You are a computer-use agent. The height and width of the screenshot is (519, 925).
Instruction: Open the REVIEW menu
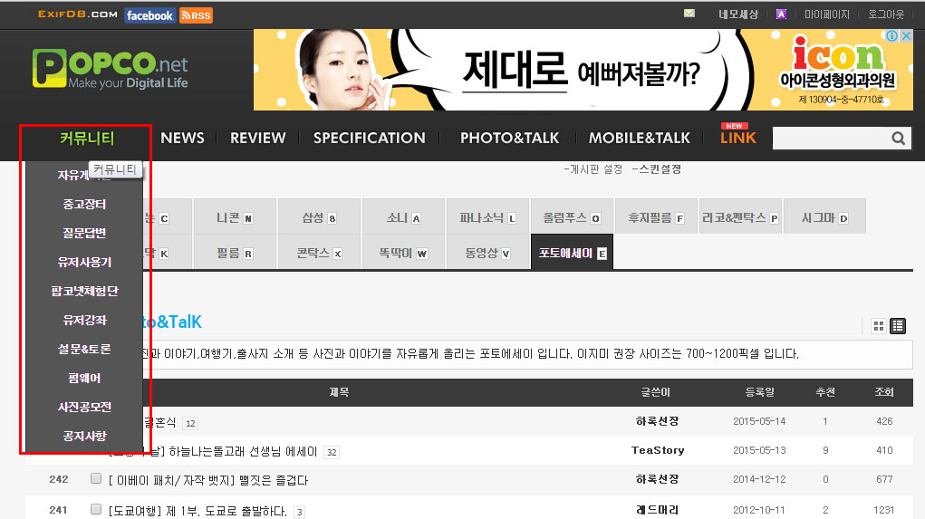pos(258,138)
